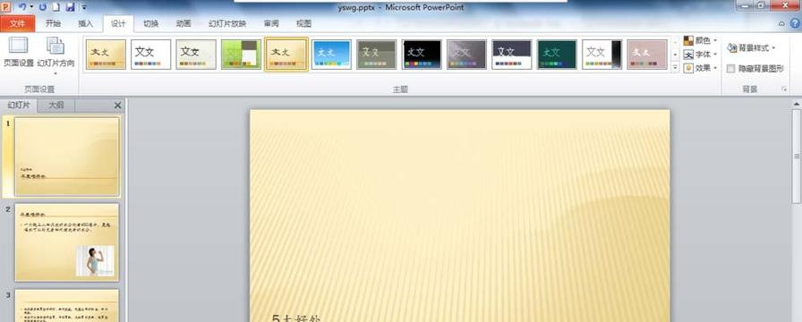Expand the full themes gallery with More arrow
This screenshot has height=322, width=802.
point(675,67)
